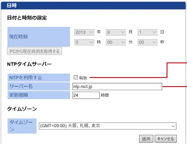This screenshot has height=145, width=187.
Task: Open the seconds dropdown before 秒
Action: coord(147,42)
